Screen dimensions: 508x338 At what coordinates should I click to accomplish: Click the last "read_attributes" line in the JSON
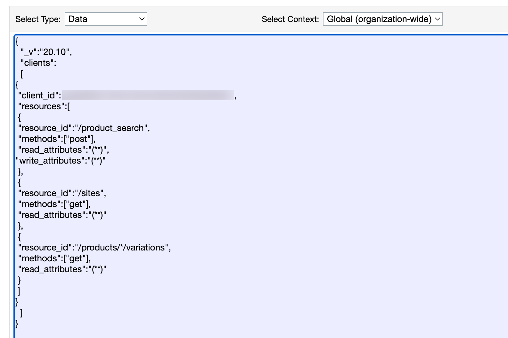coord(62,269)
